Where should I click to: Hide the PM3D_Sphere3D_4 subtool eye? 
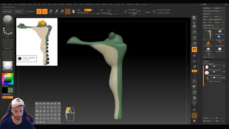pos(224,66)
